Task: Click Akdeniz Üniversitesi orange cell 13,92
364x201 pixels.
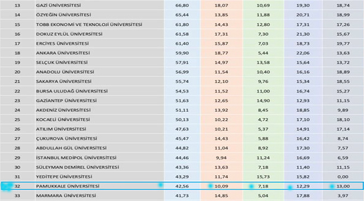Action: tap(221, 110)
